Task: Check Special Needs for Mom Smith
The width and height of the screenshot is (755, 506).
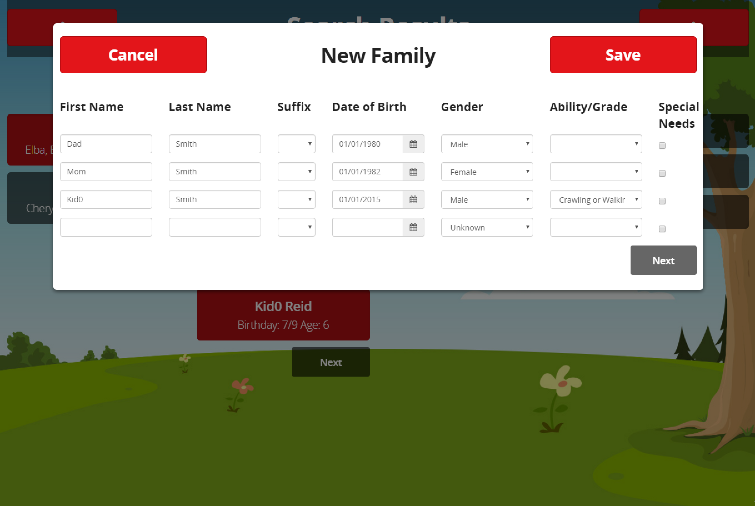Action: [662, 173]
